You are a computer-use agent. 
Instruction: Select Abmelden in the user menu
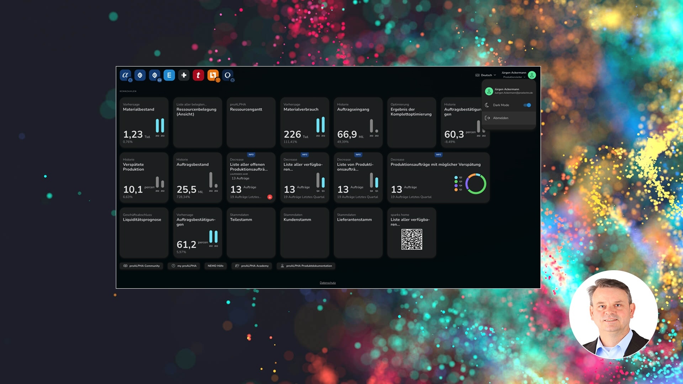click(x=501, y=118)
